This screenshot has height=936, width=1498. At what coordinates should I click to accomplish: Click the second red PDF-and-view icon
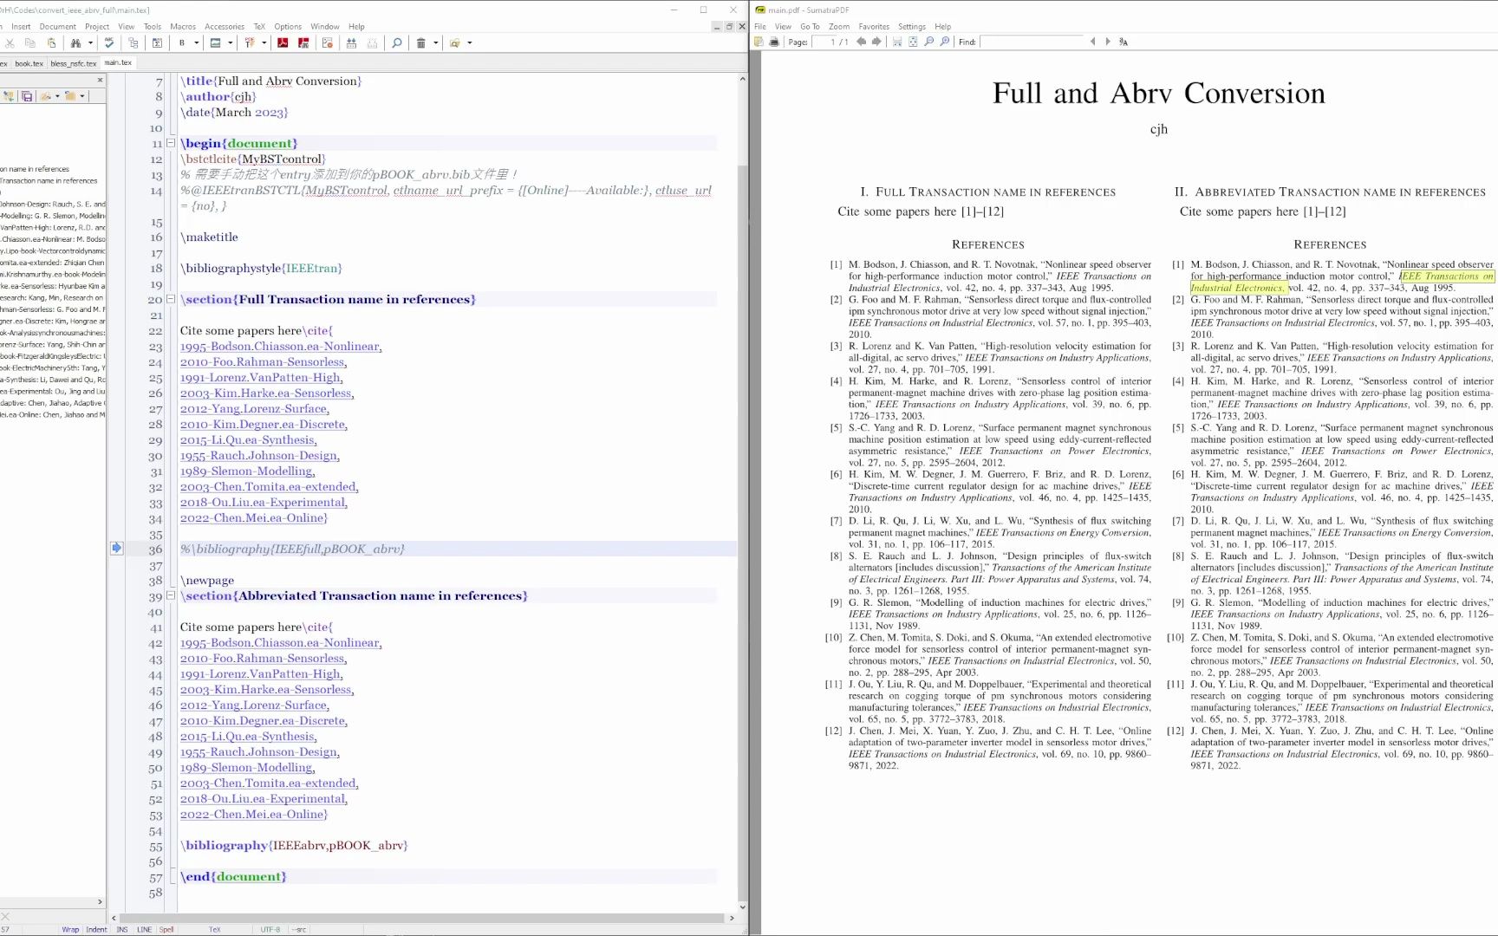pos(303,42)
